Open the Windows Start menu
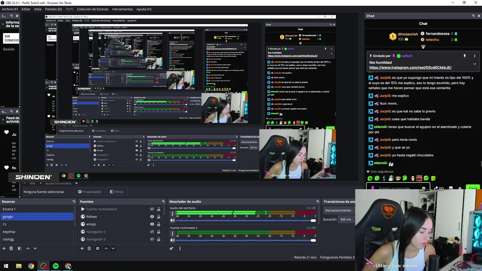This screenshot has width=482, height=271. point(6,266)
